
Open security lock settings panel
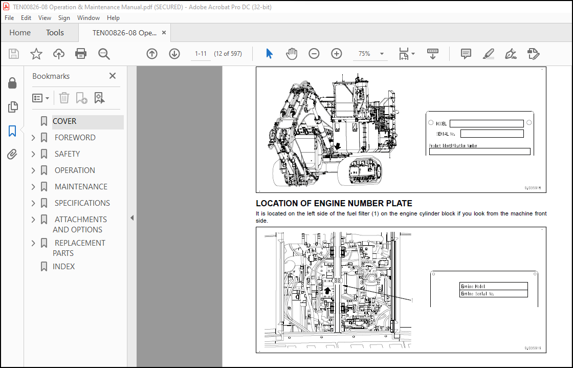click(x=12, y=83)
